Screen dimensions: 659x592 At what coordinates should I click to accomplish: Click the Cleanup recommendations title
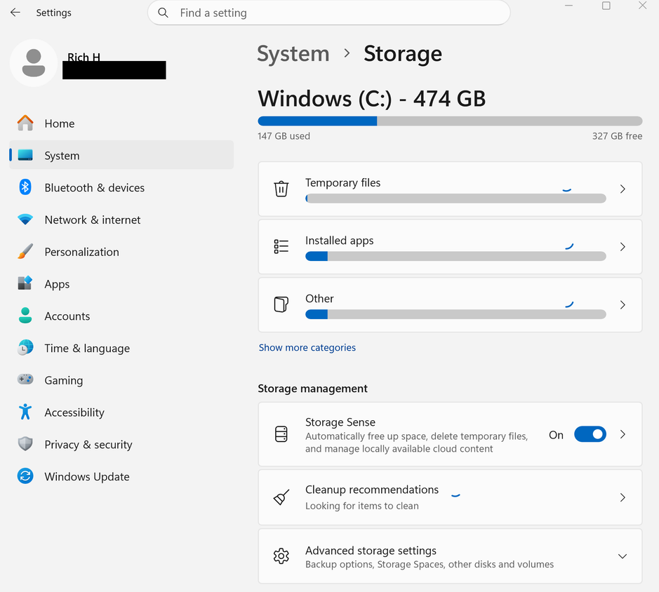coord(371,490)
